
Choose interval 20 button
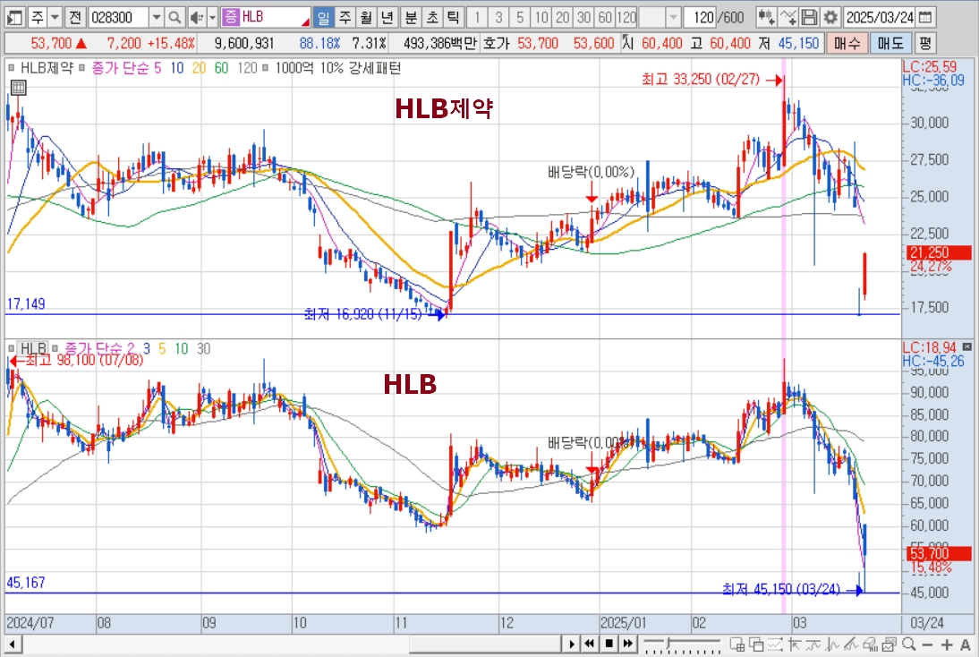(x=563, y=18)
